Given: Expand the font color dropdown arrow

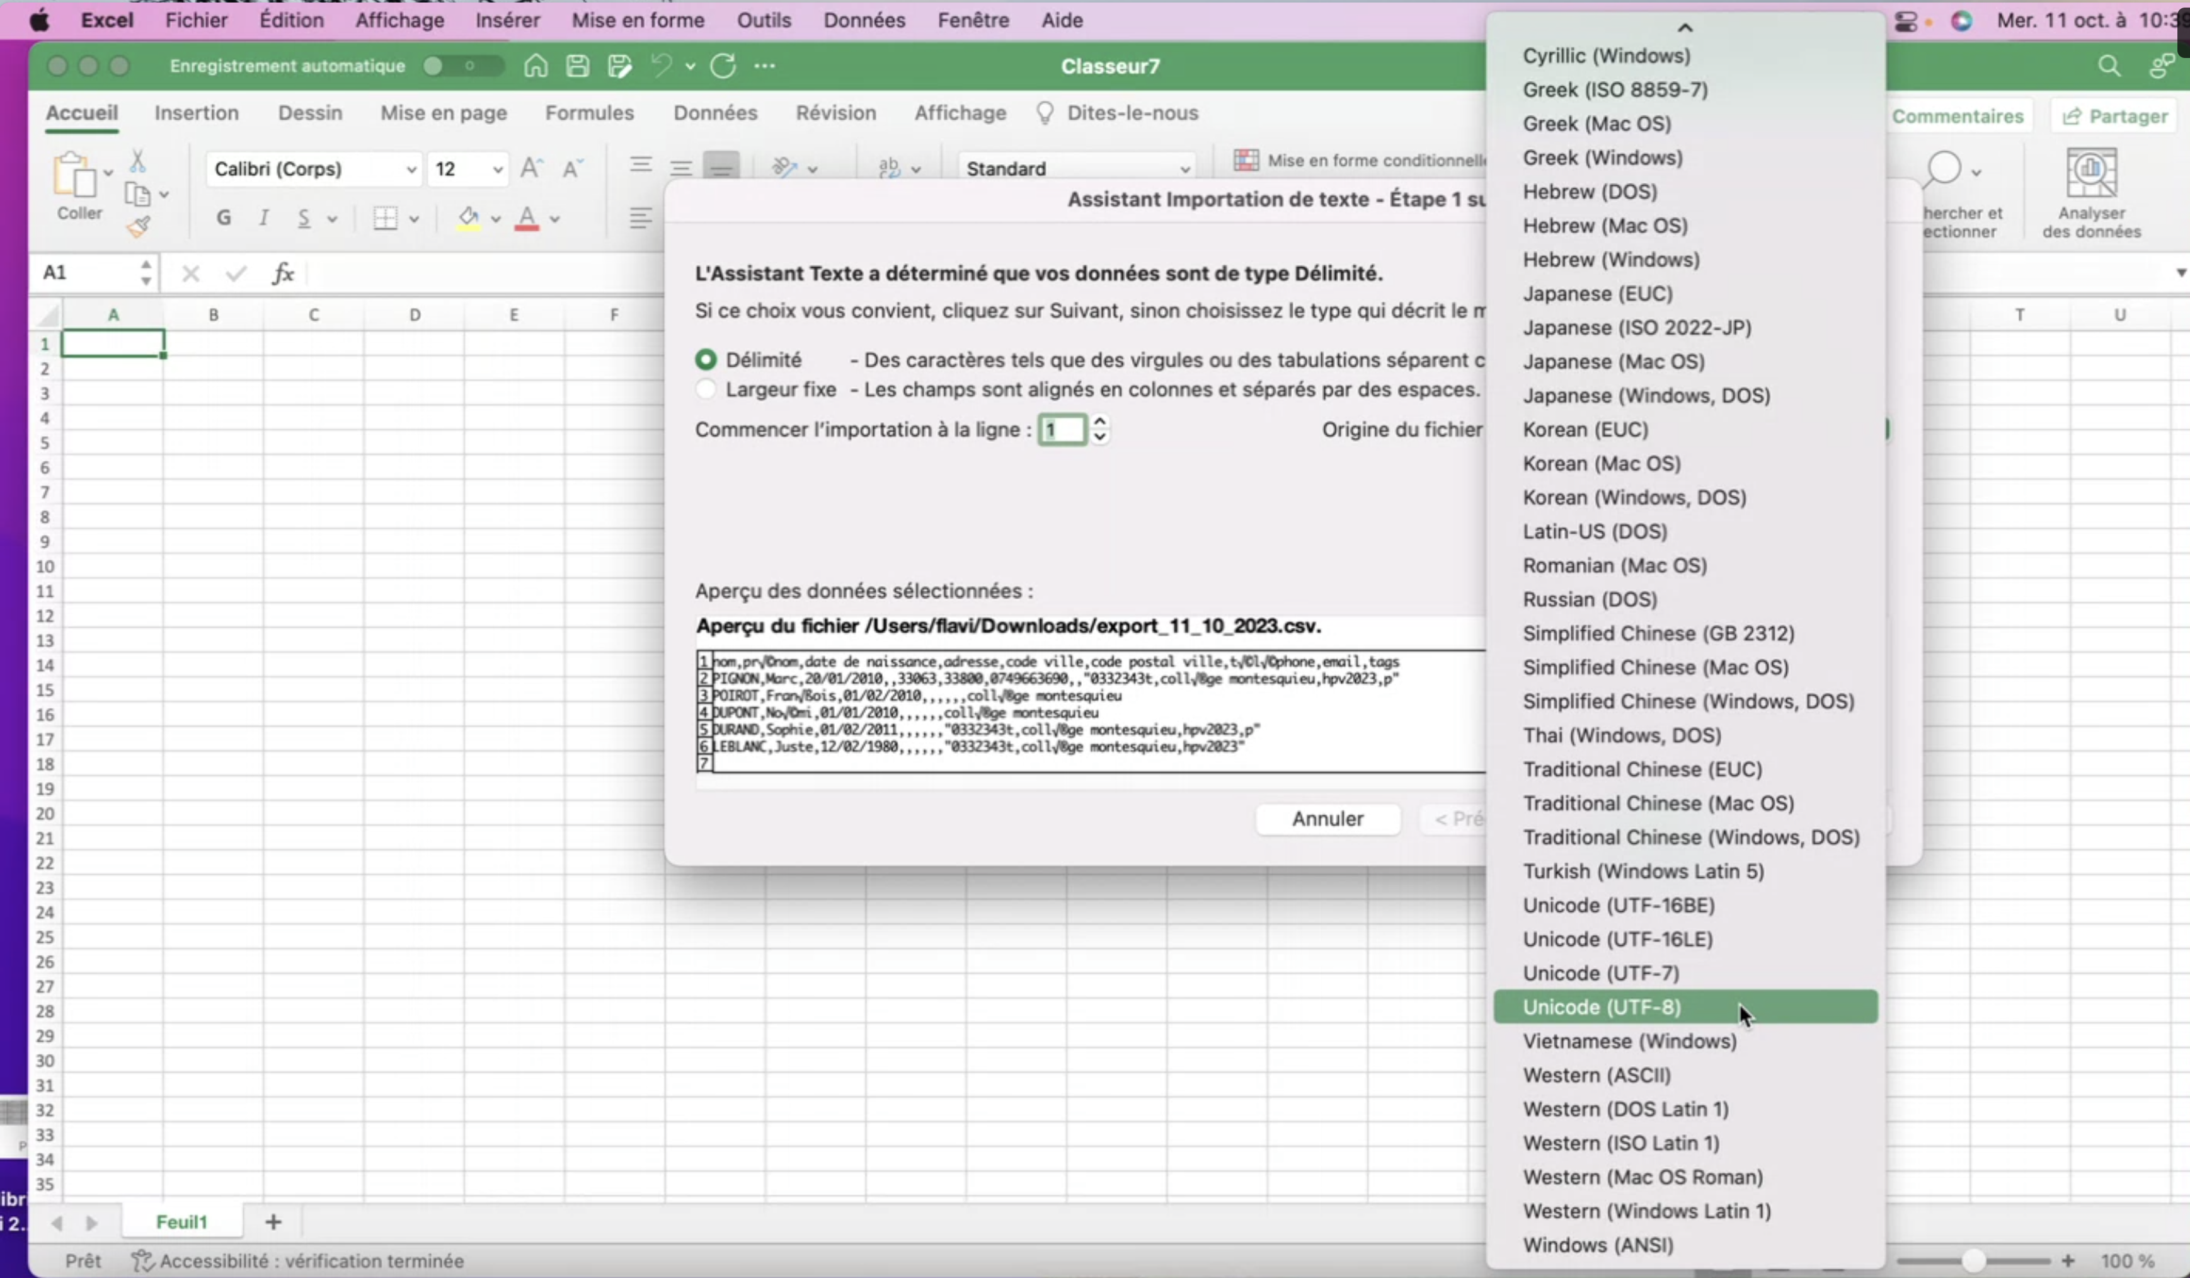Looking at the screenshot, I should [554, 219].
